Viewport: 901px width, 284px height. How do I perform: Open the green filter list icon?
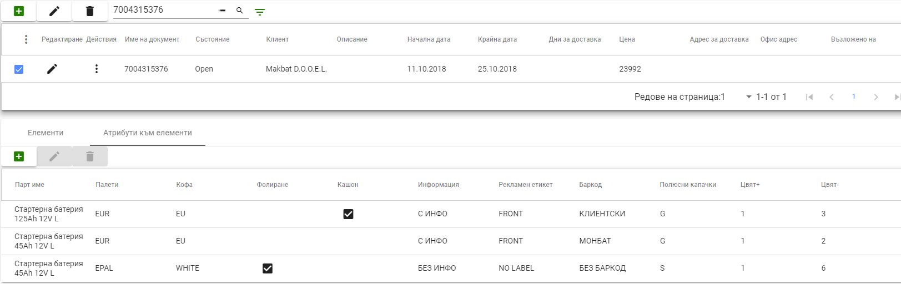coord(260,12)
